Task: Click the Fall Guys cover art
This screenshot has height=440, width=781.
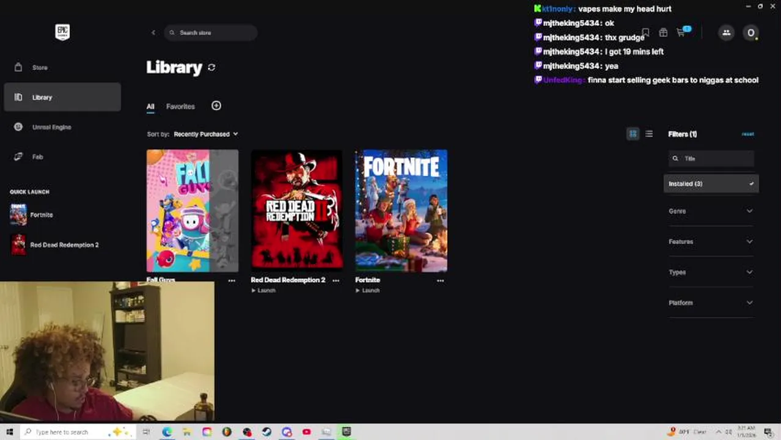Action: point(193,211)
